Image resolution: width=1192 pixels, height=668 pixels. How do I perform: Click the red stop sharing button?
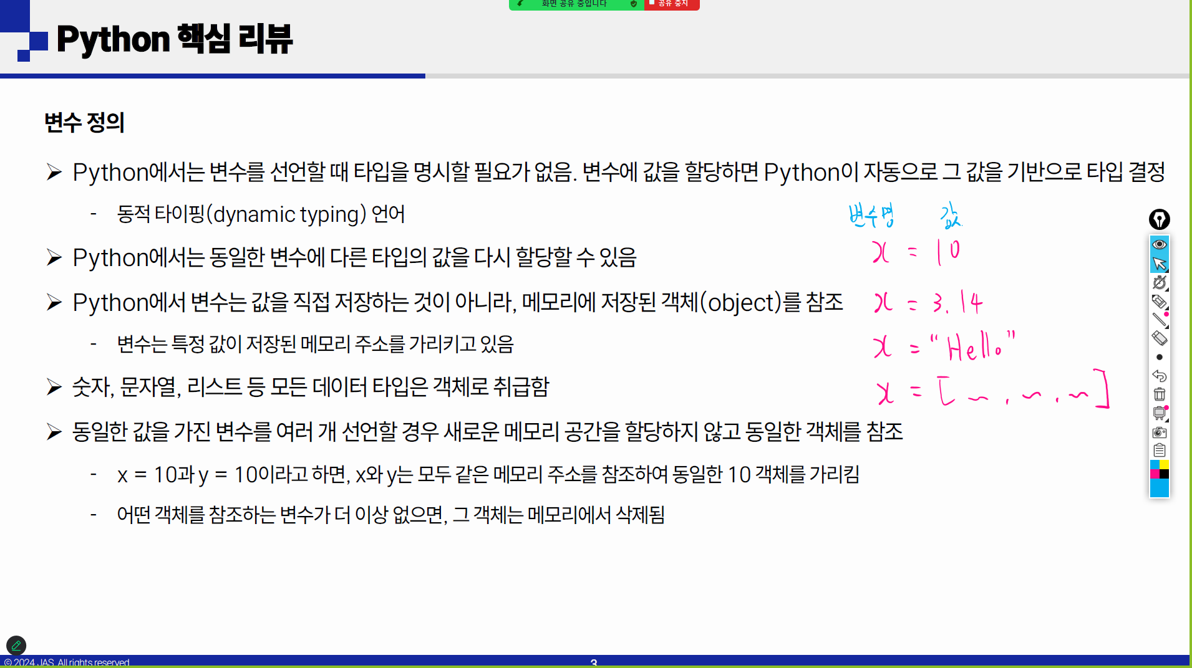672,4
